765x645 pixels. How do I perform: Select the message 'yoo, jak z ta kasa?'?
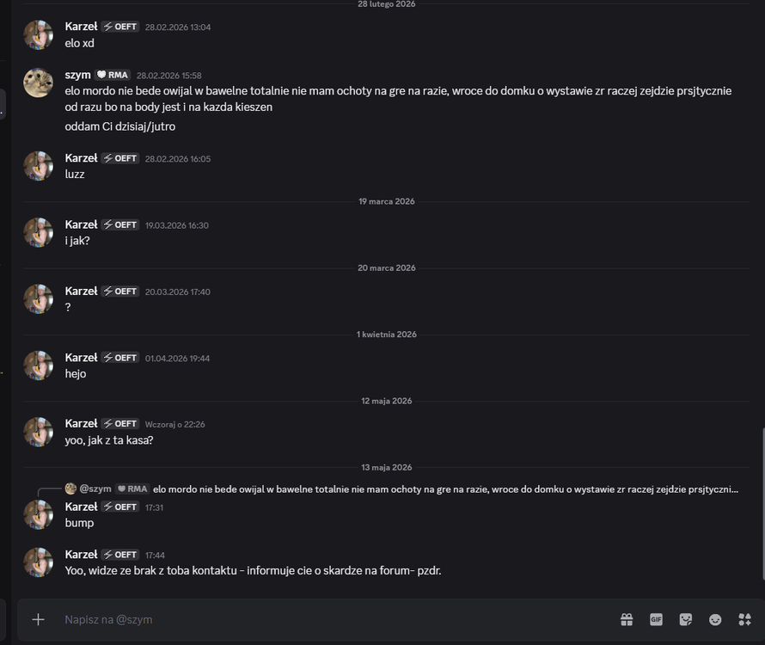[109, 440]
